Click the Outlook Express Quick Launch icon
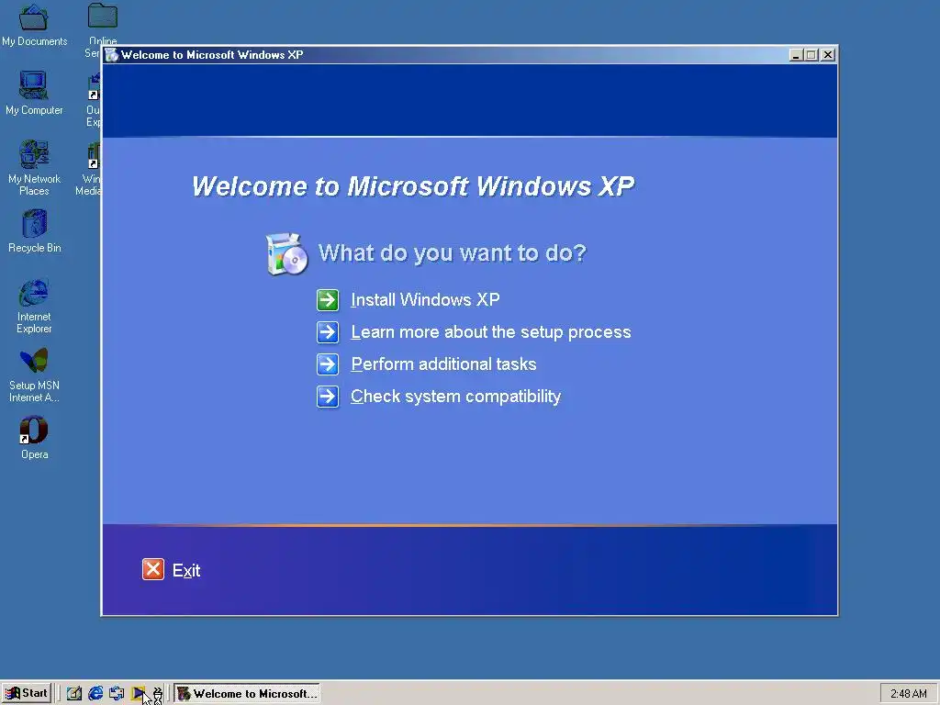 (117, 694)
